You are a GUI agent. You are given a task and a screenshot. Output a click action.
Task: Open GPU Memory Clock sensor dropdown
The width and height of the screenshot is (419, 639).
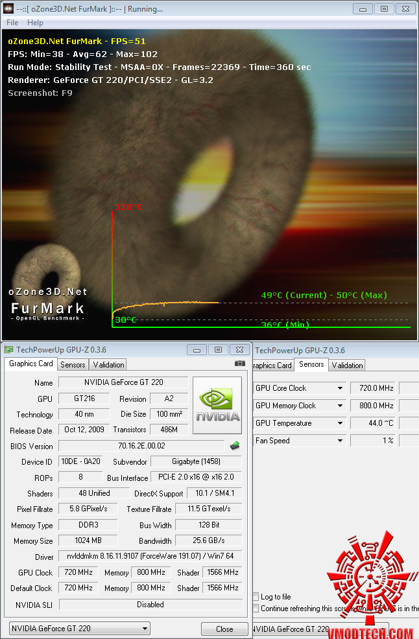click(x=340, y=406)
